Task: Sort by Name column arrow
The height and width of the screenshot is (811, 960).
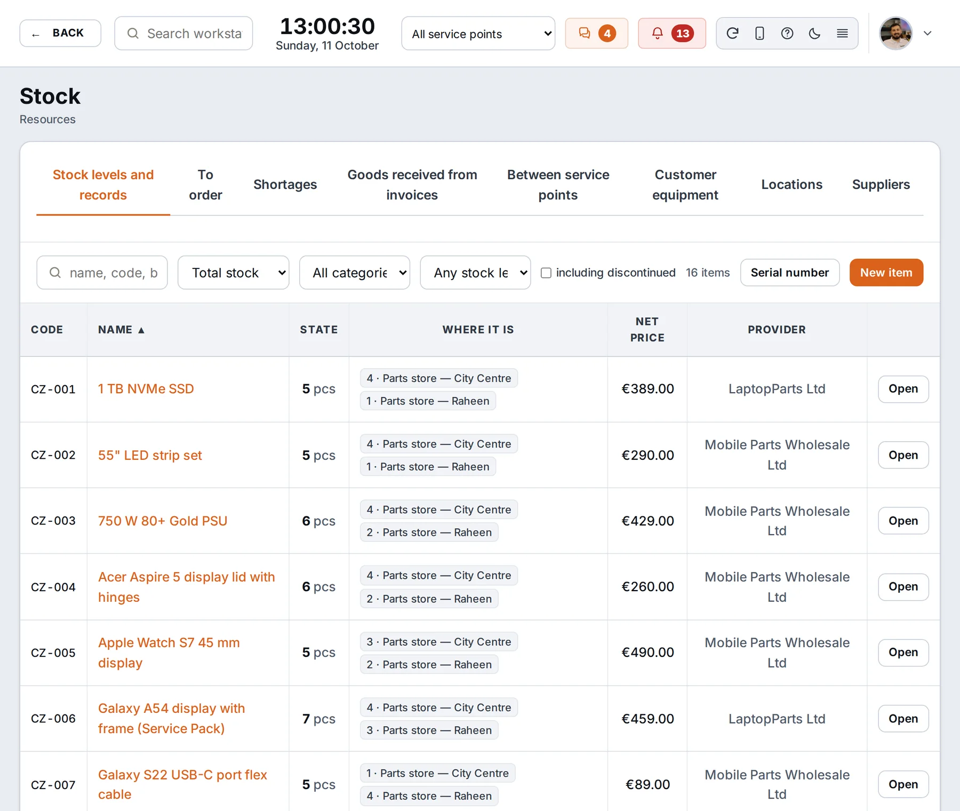Action: click(141, 330)
